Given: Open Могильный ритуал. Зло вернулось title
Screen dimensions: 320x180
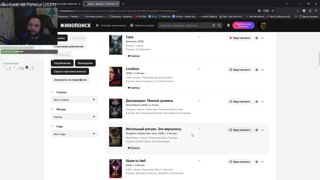Looking at the screenshot, I should (x=153, y=129).
